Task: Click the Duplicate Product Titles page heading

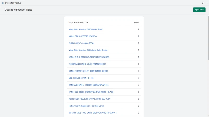Action: coord(19,10)
